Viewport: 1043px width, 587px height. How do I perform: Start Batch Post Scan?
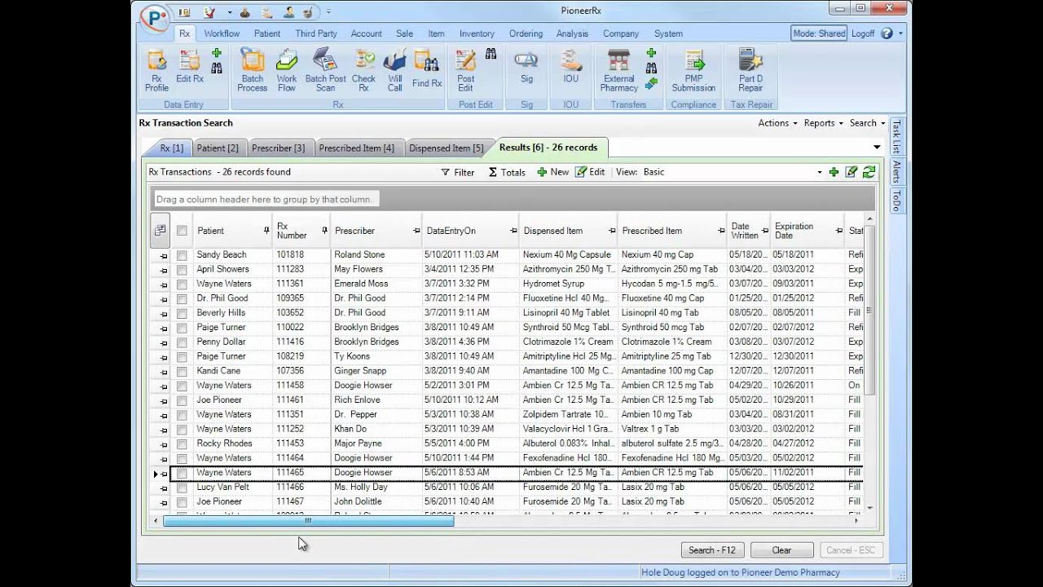click(x=325, y=71)
